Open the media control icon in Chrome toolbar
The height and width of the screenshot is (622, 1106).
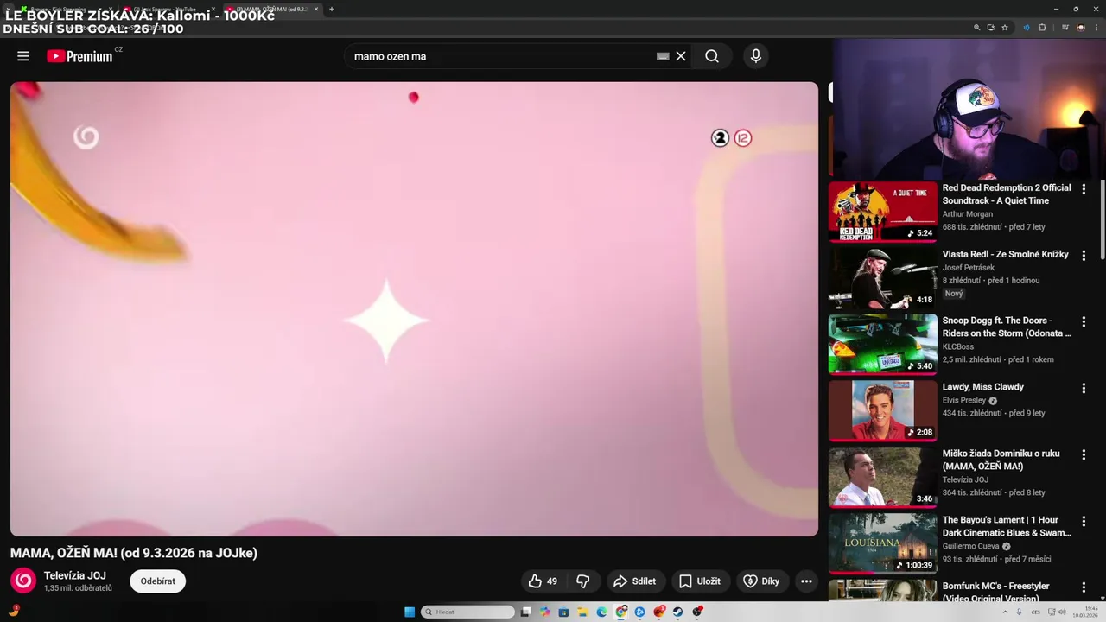[x=1065, y=28]
